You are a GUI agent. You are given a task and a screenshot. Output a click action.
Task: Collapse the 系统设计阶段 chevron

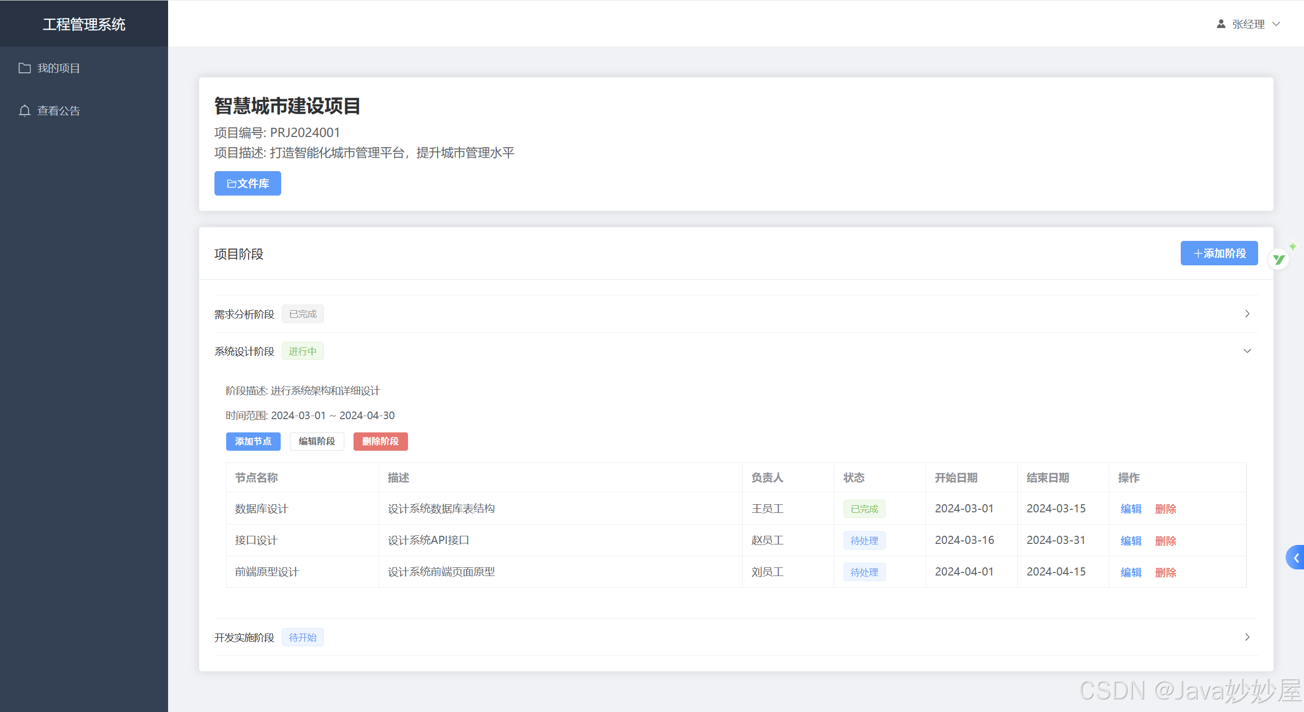[1247, 351]
